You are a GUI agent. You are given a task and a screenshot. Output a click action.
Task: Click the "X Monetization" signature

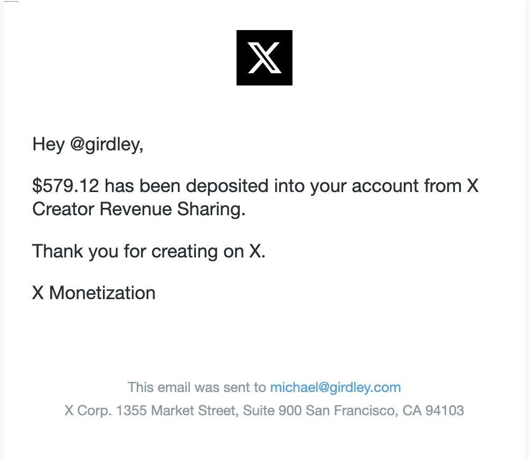(94, 293)
